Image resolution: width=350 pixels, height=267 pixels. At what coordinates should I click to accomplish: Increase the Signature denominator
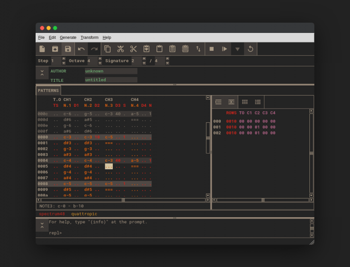167,59
